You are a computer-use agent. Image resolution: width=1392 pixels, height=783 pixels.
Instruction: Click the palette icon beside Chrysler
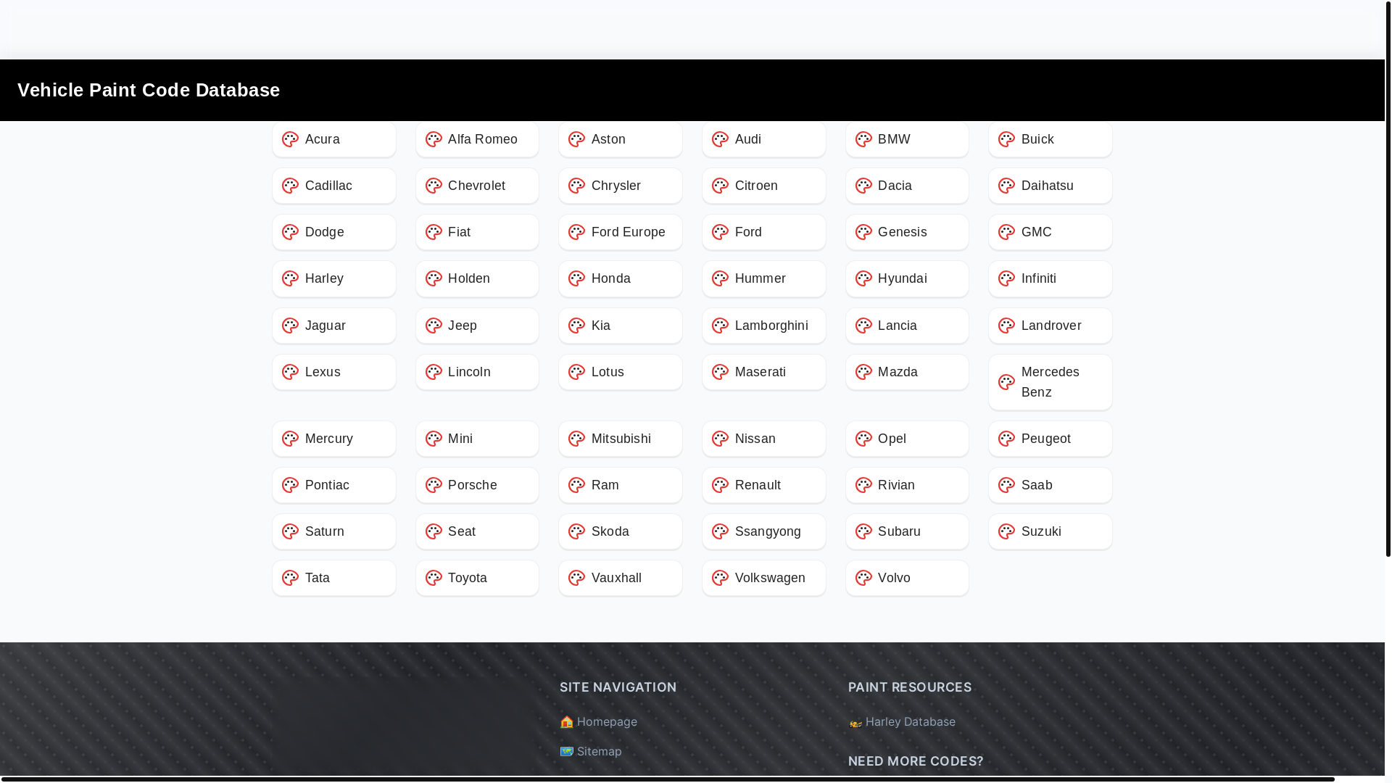tap(576, 186)
